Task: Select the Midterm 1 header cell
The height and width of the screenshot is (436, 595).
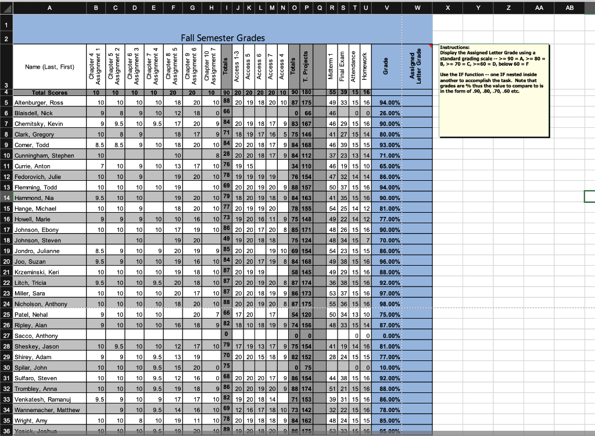Action: pos(332,66)
